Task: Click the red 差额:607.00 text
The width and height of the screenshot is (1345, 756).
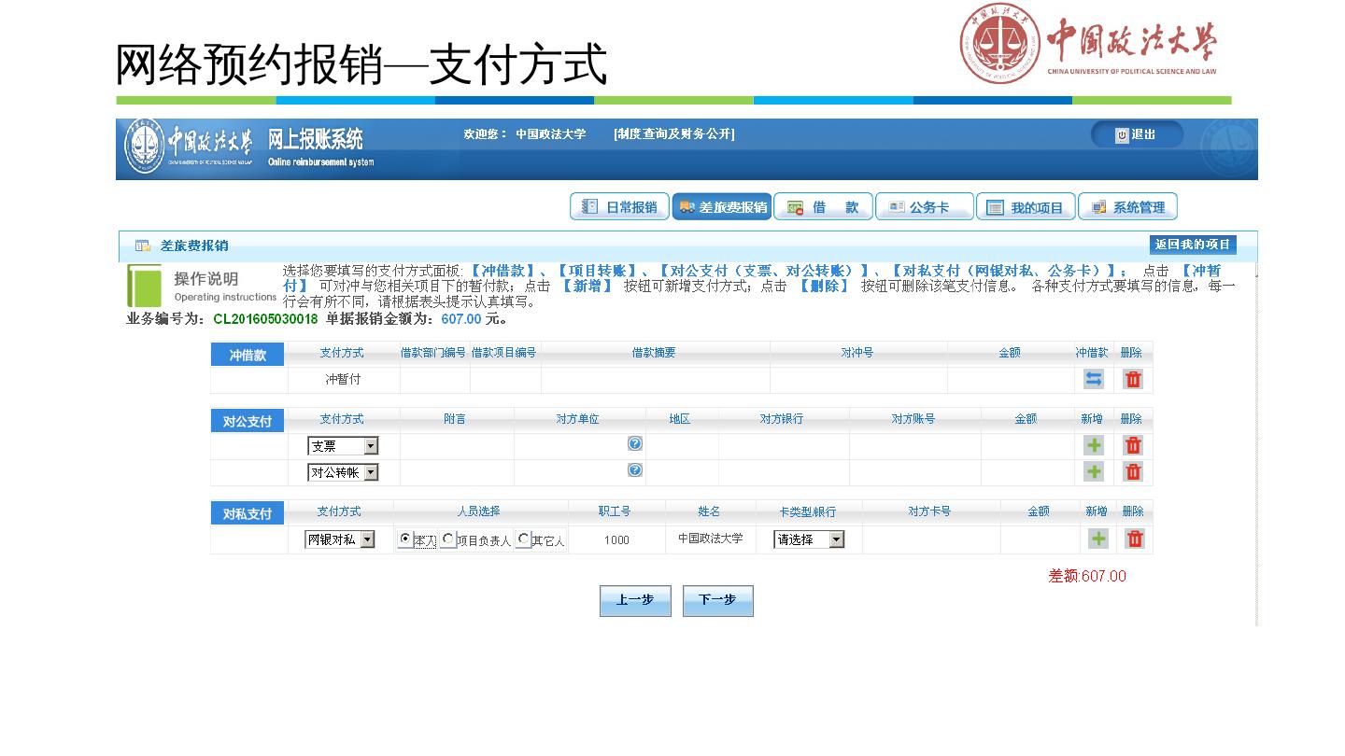Action: point(1087,576)
